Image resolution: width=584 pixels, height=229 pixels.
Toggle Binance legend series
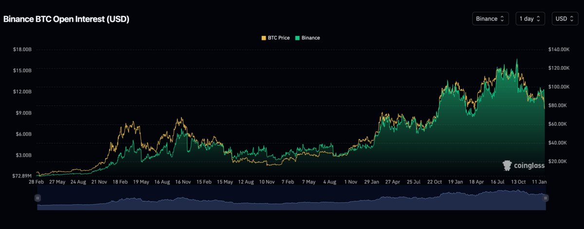(307, 37)
